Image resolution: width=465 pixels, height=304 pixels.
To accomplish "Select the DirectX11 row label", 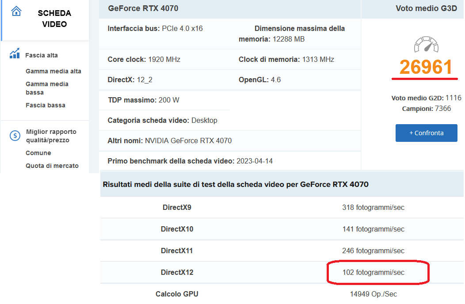I will click(177, 251).
